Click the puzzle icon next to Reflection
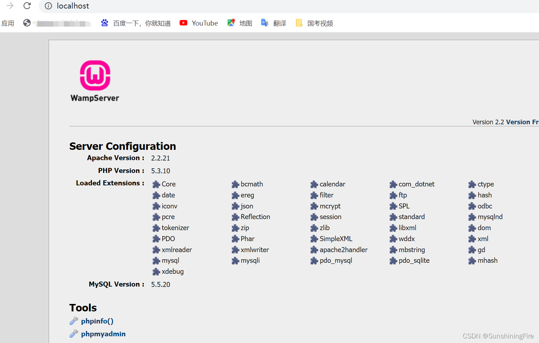Screen dimensions: 539x343 (235, 217)
